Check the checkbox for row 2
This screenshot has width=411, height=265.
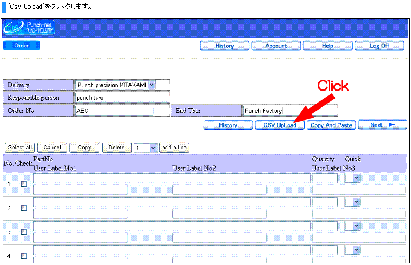pyautogui.click(x=24, y=208)
